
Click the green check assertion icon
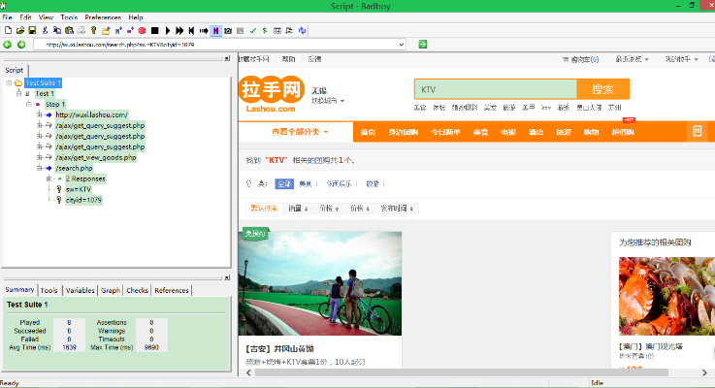pos(253,31)
